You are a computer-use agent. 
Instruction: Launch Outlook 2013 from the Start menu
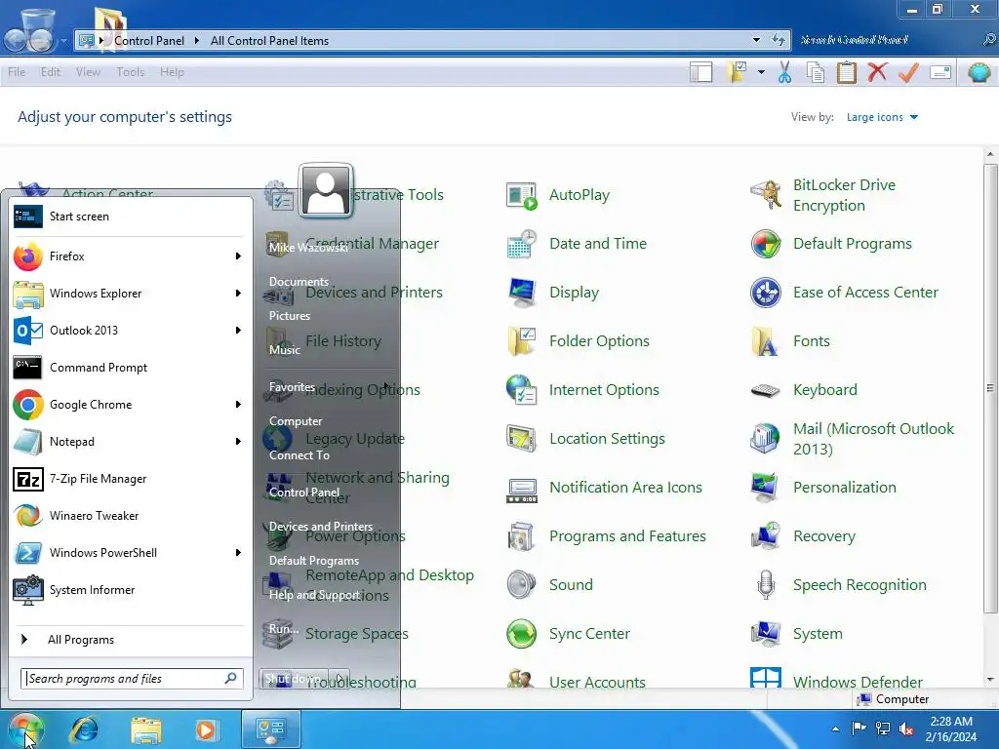pos(128,330)
